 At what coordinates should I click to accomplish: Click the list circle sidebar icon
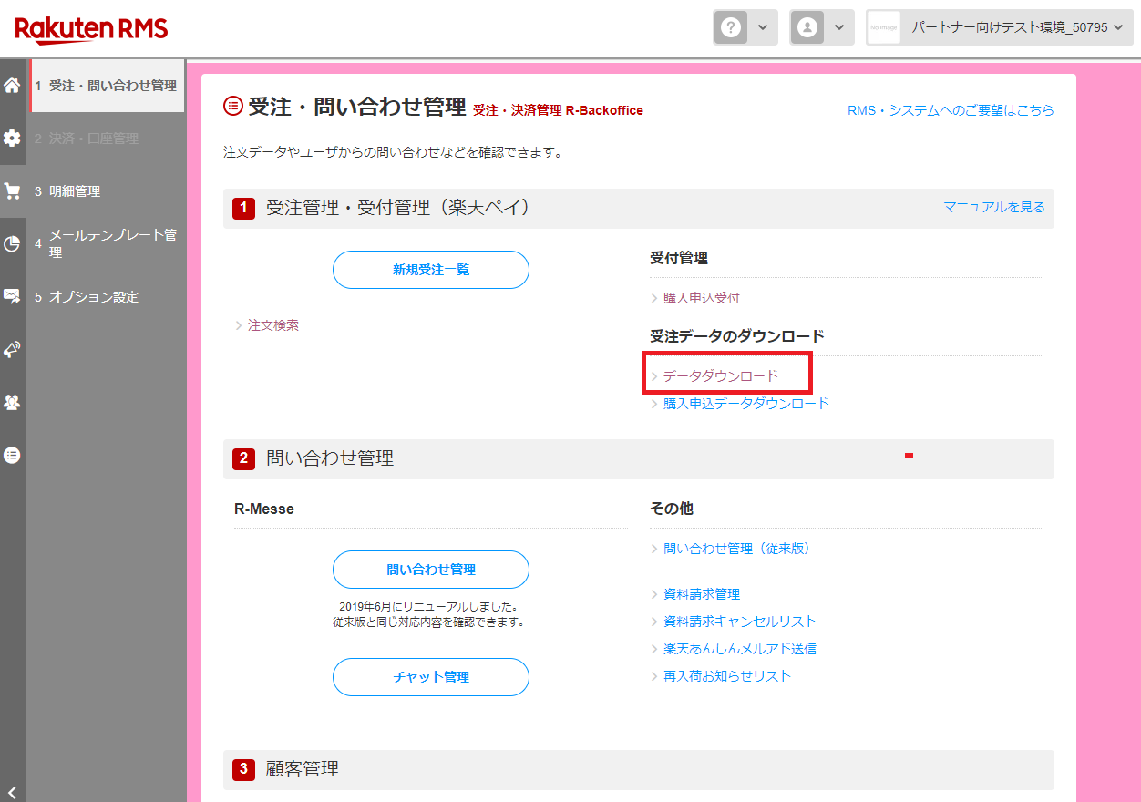[12, 455]
